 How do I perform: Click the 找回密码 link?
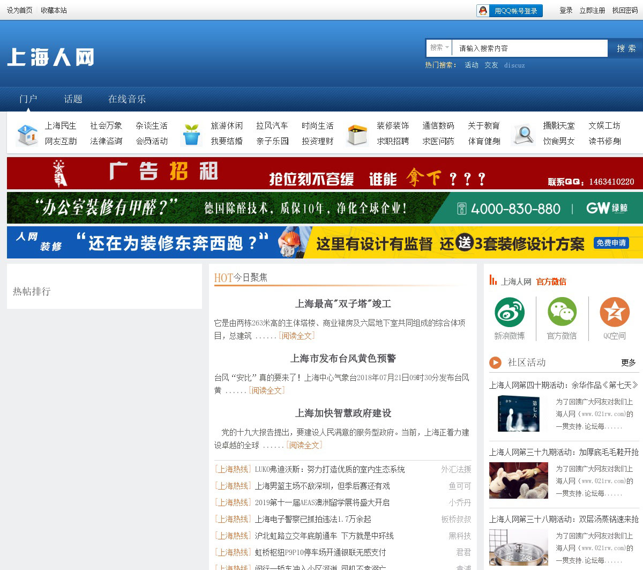625,11
